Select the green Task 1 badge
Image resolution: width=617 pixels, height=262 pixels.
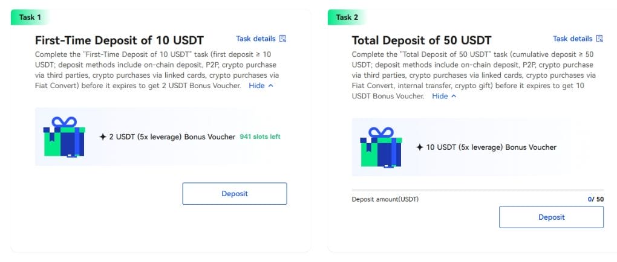pos(30,18)
